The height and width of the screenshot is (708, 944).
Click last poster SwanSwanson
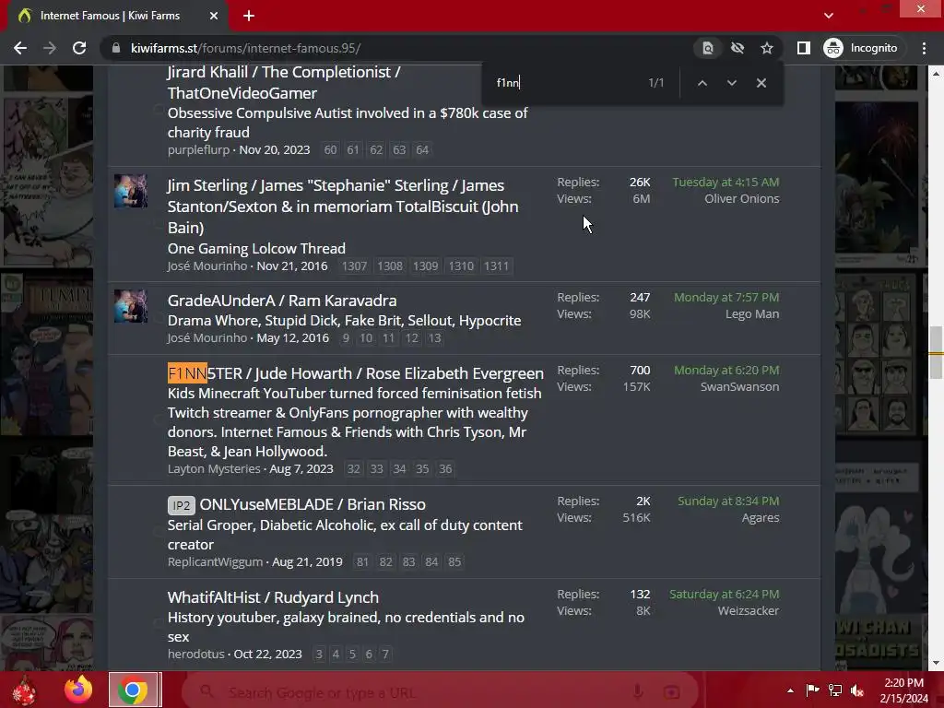pos(739,387)
